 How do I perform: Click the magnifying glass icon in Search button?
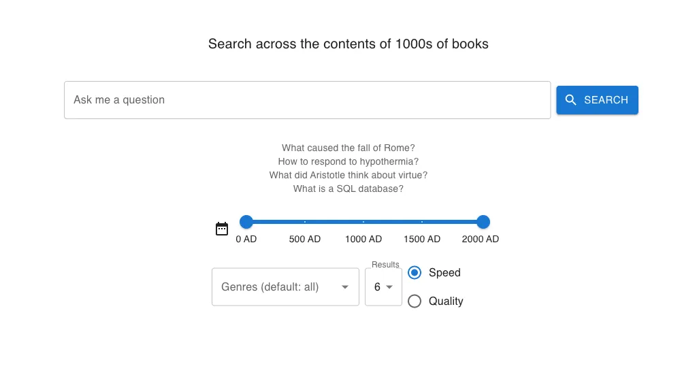(571, 100)
